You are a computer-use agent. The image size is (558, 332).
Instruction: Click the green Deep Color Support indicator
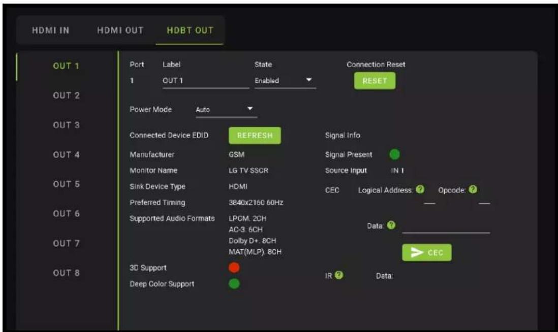click(234, 283)
